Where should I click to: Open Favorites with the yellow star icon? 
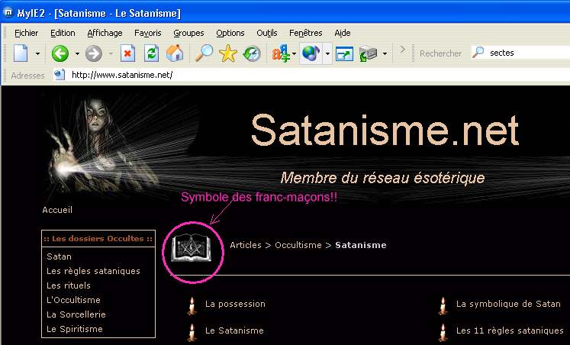click(x=228, y=53)
